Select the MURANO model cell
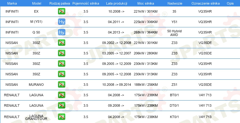The width and height of the screenshot is (240, 123). 36,85
